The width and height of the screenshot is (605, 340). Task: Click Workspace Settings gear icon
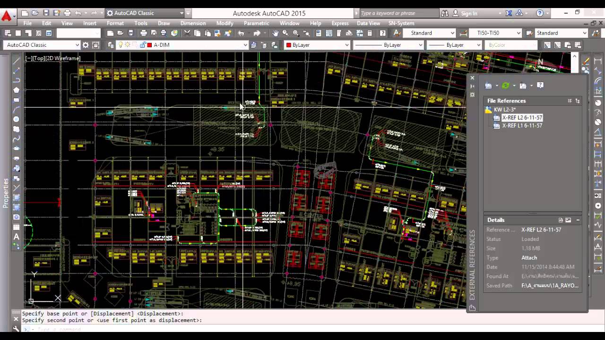pos(86,45)
